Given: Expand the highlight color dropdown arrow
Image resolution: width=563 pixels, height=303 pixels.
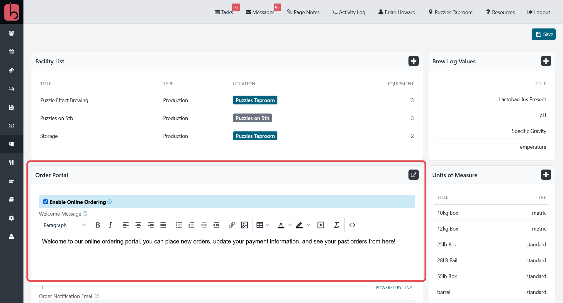Looking at the screenshot, I should point(308,225).
